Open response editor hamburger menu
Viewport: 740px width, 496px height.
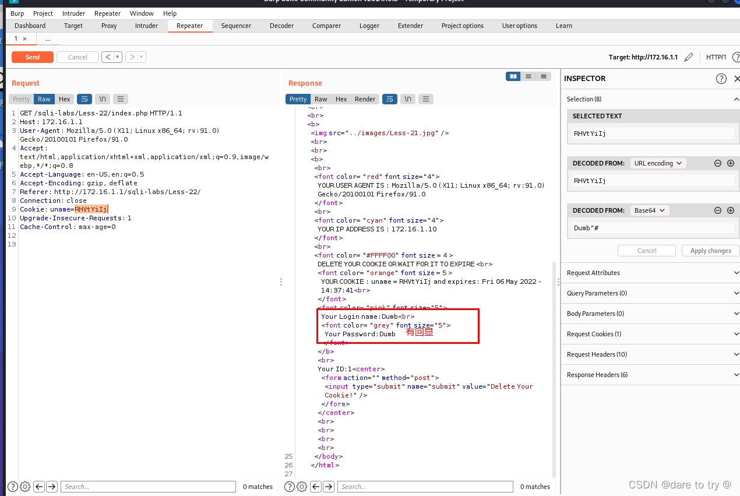coord(427,99)
